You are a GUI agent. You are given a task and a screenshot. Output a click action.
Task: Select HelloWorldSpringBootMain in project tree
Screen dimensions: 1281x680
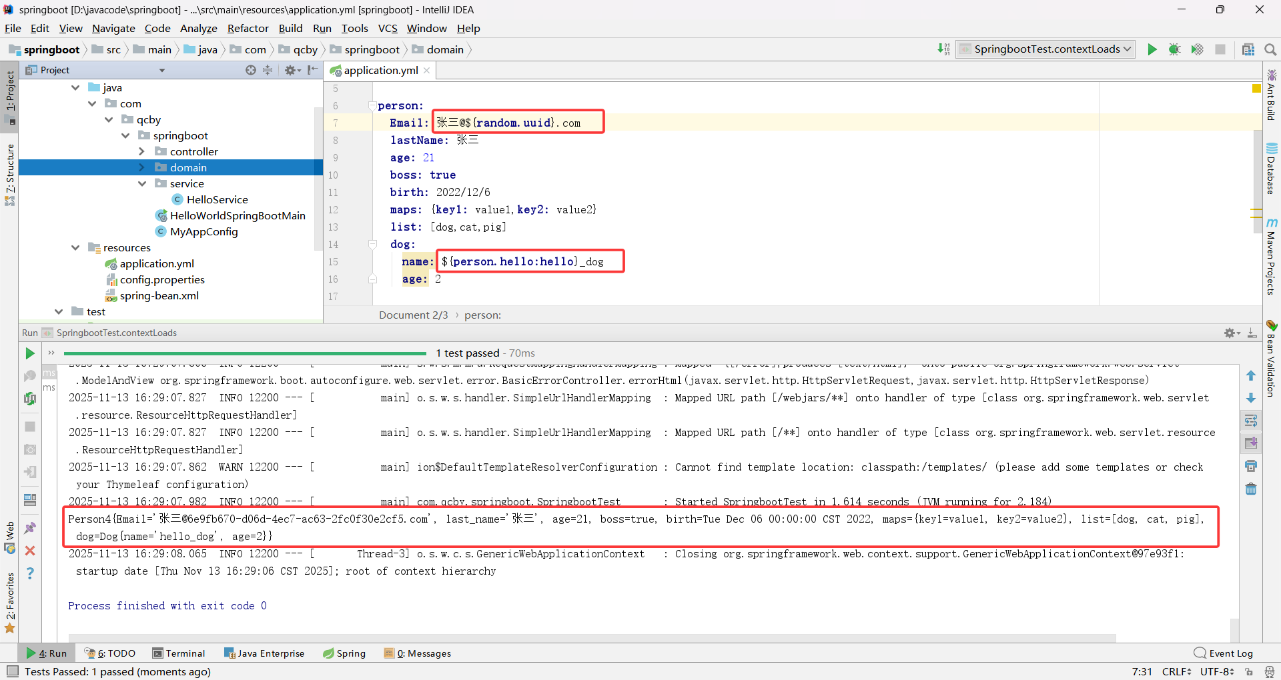[238, 216]
